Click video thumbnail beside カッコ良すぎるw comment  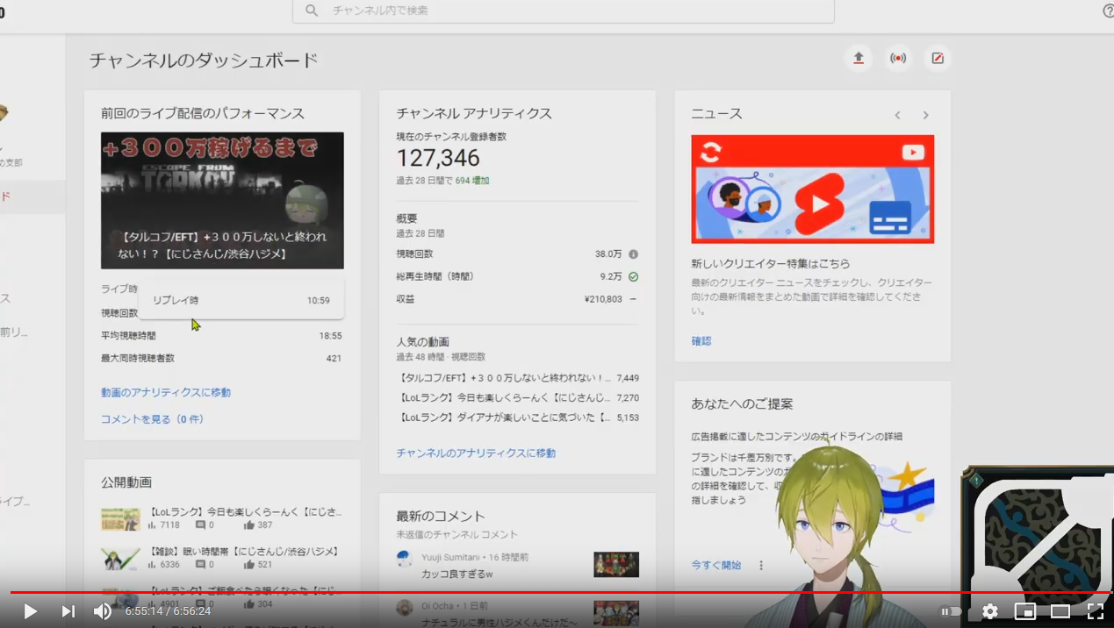pos(616,564)
